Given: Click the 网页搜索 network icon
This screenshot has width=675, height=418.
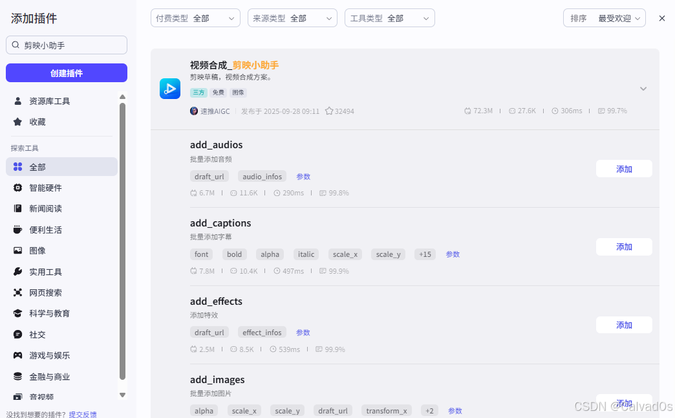Looking at the screenshot, I should (x=17, y=292).
